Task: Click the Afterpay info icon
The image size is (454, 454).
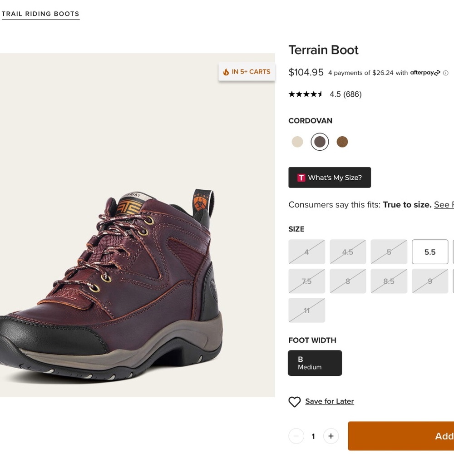Action: point(446,73)
